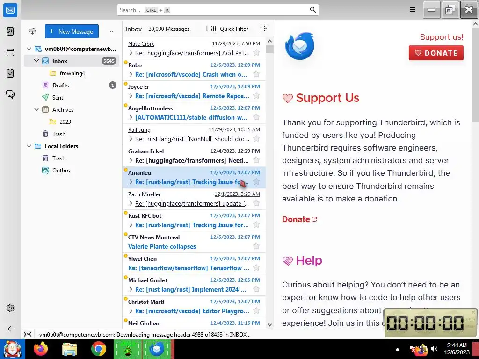Click the Thunderbird taskbar button
This screenshot has width=479, height=359.
158,349
